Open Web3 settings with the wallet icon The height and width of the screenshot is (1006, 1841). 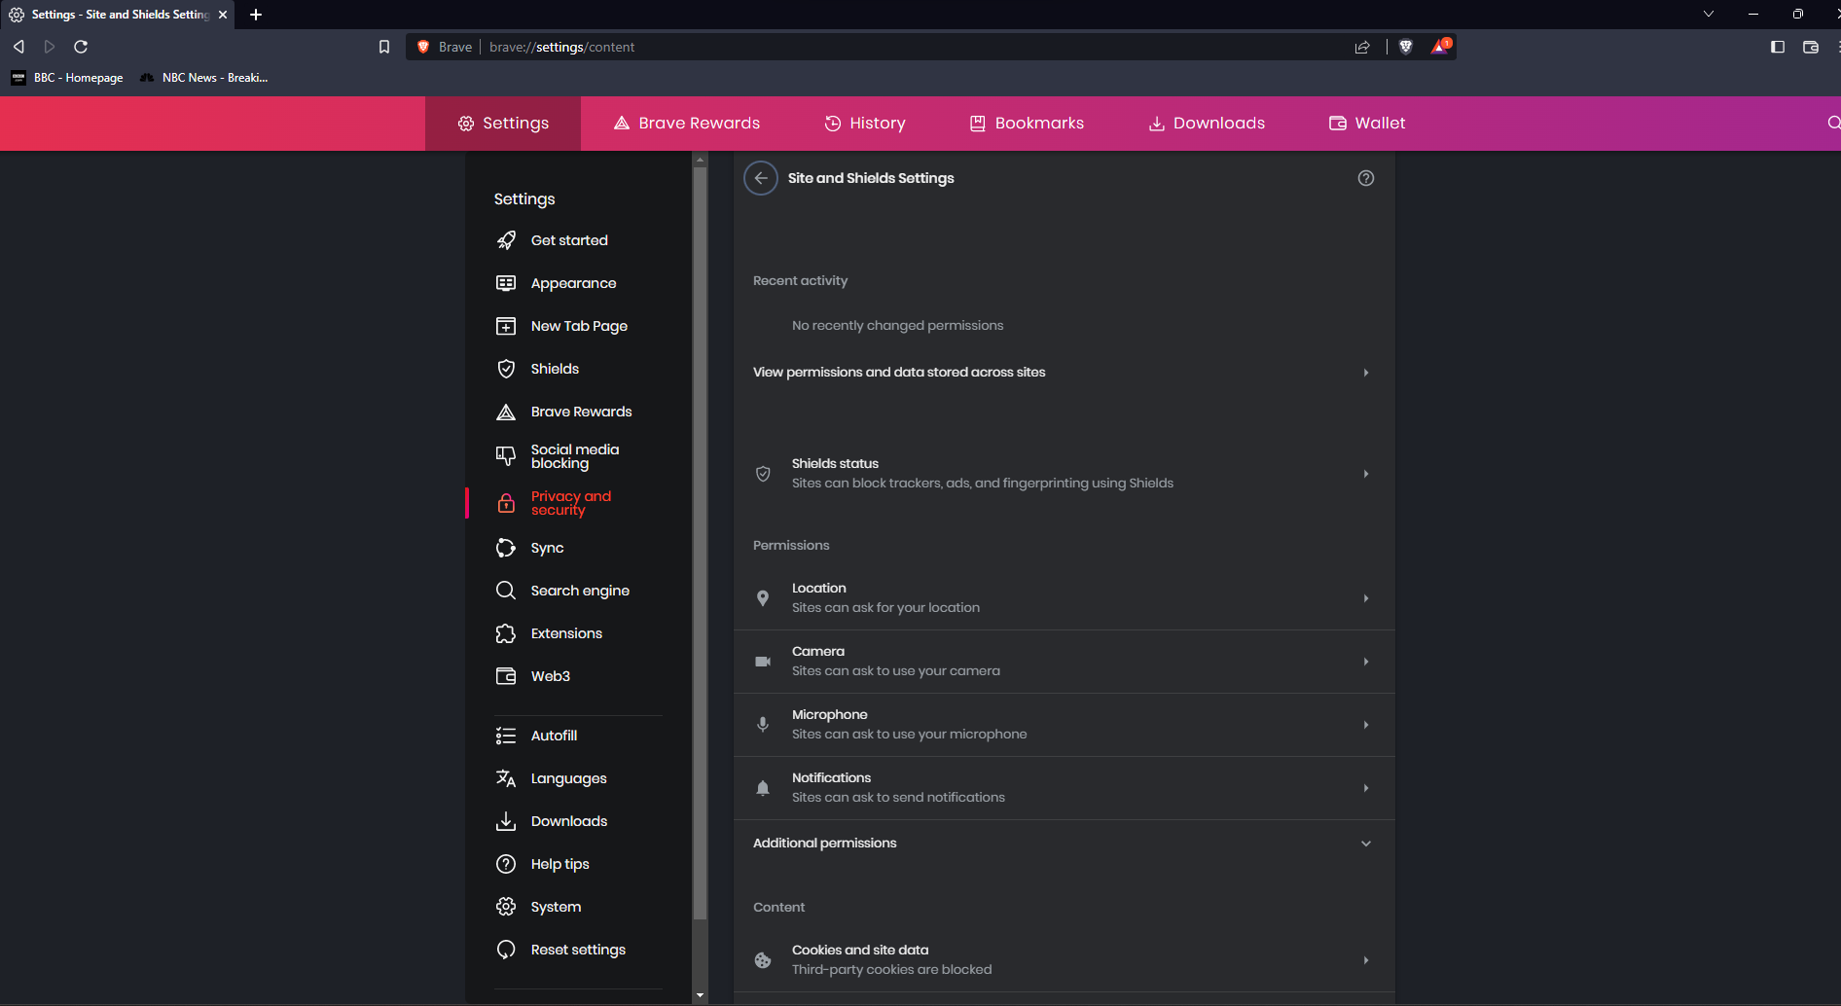click(x=507, y=676)
